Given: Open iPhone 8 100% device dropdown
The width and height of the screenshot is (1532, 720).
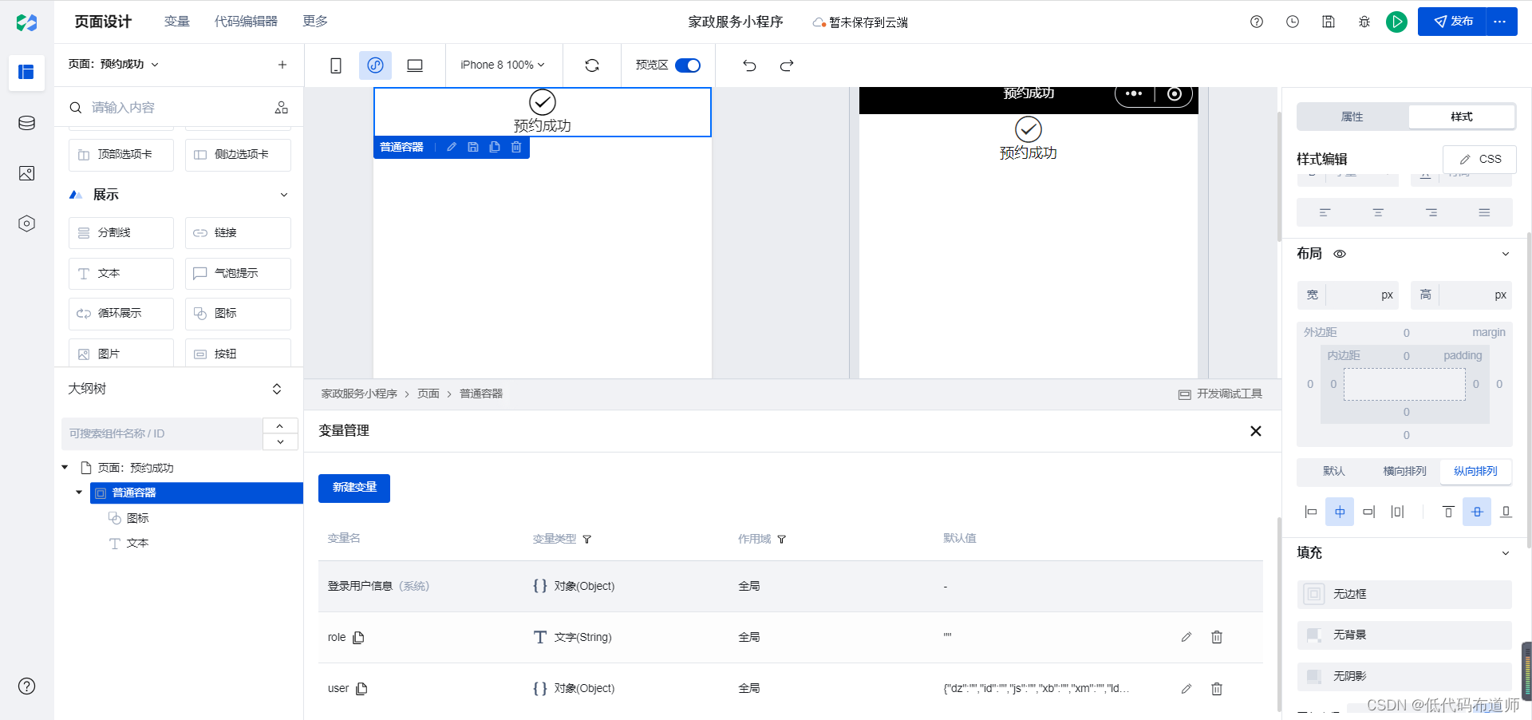Looking at the screenshot, I should click(x=502, y=65).
